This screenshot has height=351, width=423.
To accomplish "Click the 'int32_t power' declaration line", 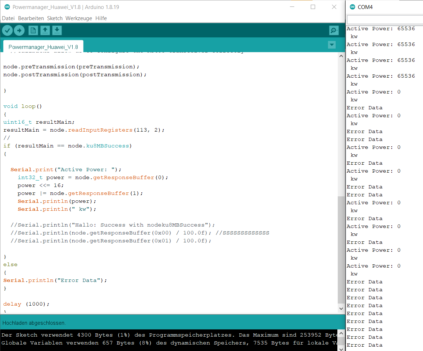I will 93,177.
